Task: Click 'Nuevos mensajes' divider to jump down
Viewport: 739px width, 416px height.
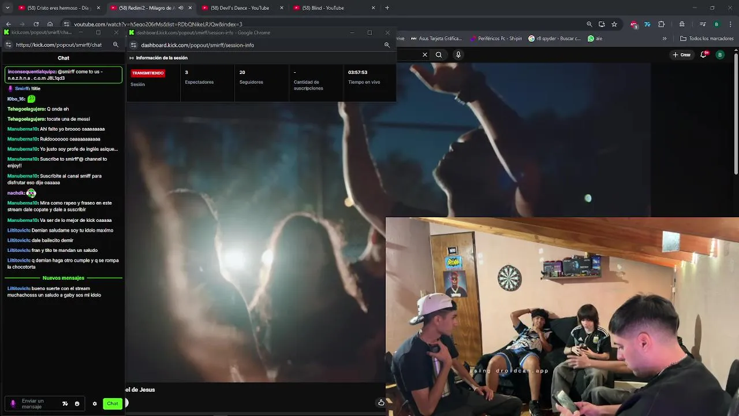Action: 64,278
